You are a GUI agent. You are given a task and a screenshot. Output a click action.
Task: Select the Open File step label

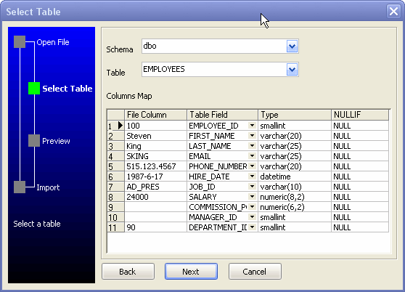(x=53, y=42)
